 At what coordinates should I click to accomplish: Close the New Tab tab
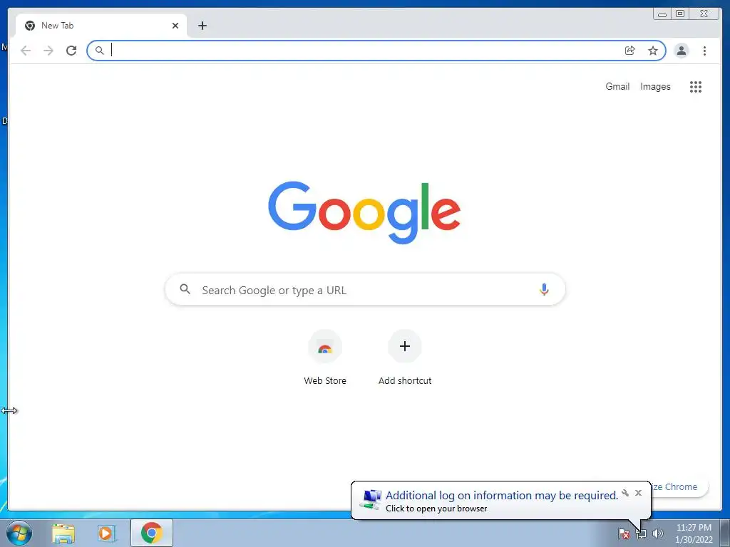(x=175, y=26)
